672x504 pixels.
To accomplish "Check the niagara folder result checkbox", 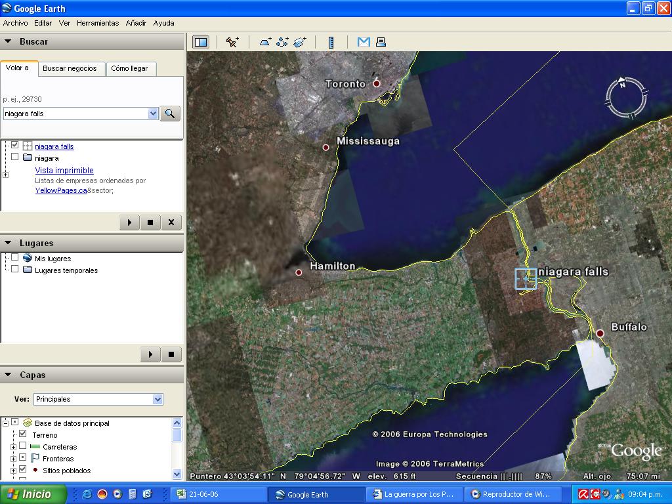I will [x=15, y=157].
